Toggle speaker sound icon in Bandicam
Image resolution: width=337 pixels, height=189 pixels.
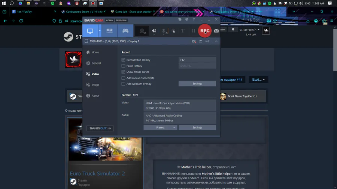(x=154, y=31)
